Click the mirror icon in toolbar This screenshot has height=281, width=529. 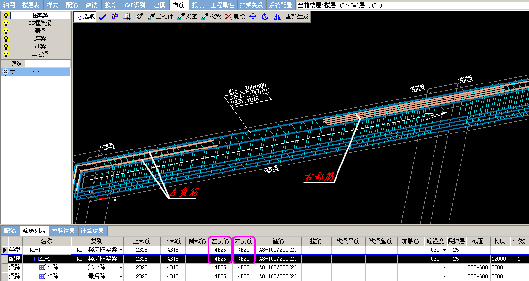click(x=277, y=17)
